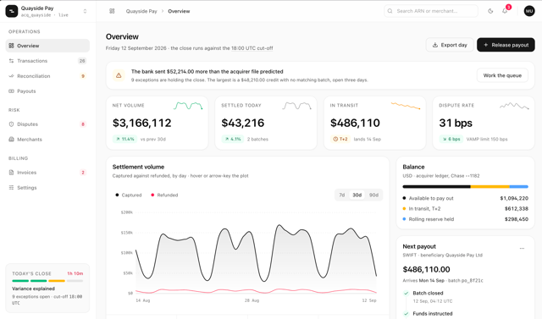Click the Settings sliders icon
This screenshot has height=319, width=542.
click(11, 188)
